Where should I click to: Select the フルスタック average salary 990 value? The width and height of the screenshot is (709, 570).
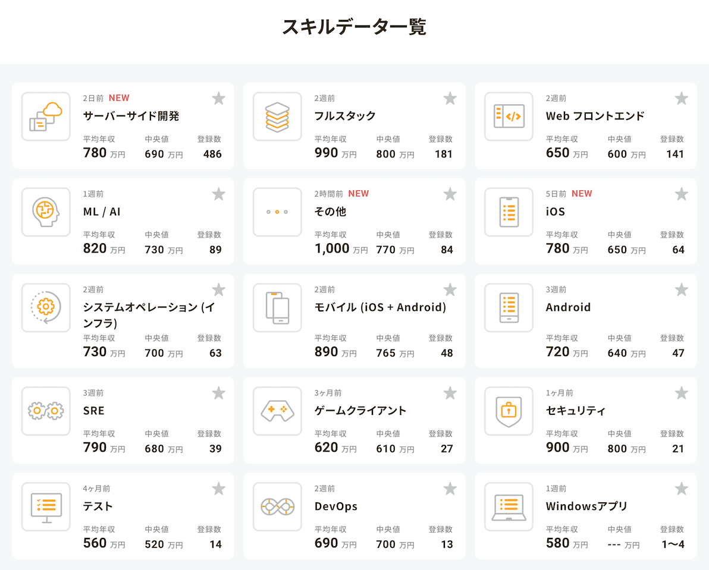[x=326, y=153]
